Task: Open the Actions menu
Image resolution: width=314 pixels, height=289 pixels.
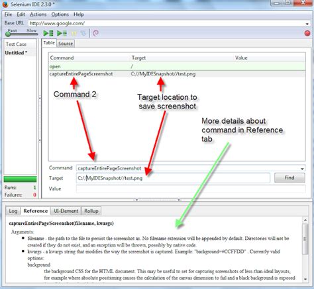Action: click(x=38, y=15)
